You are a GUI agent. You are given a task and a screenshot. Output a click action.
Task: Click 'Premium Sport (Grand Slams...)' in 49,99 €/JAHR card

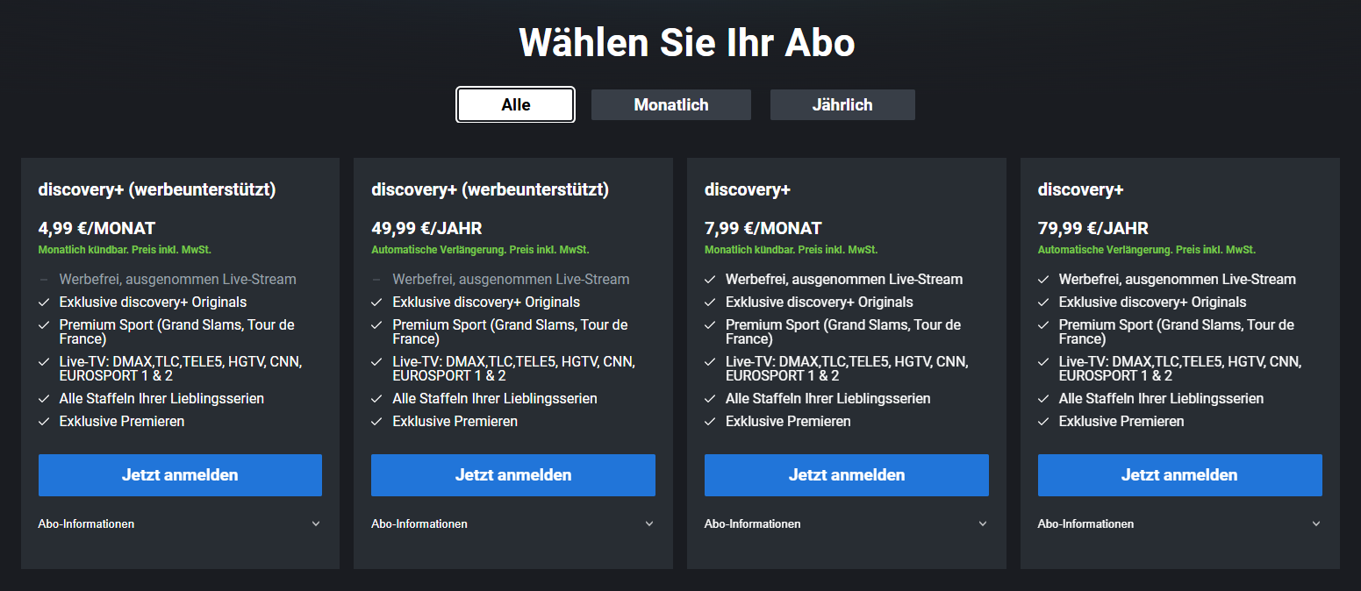coord(511,332)
